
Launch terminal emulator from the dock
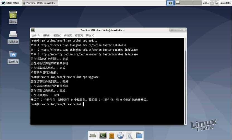(x=103, y=136)
